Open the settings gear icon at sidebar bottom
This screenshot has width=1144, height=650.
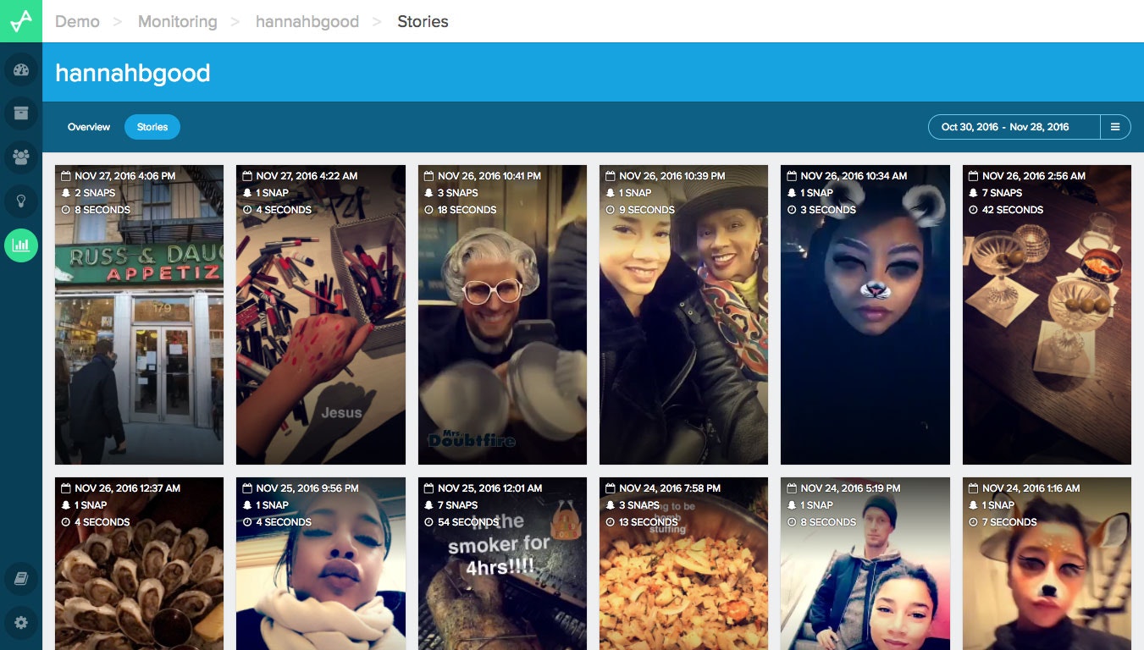[x=21, y=624]
